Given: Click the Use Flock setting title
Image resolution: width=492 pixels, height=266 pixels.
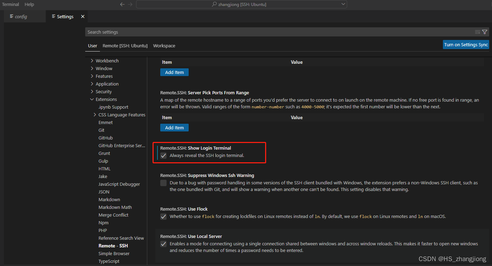Looking at the screenshot, I should [x=184, y=209].
